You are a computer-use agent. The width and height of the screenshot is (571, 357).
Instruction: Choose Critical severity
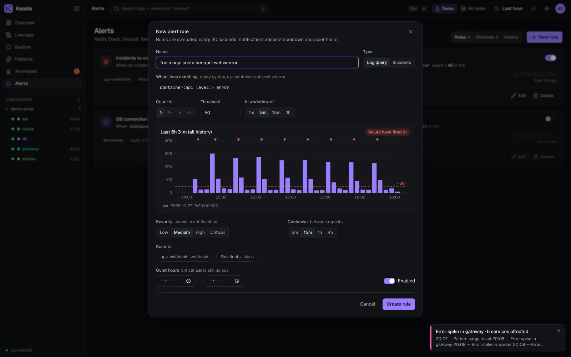(x=217, y=232)
